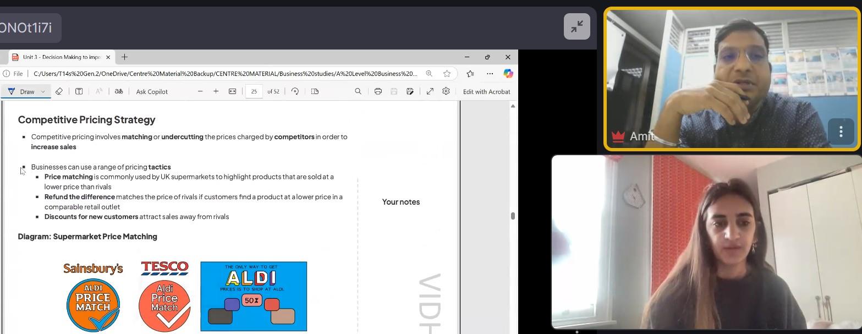Click Edit with Acrobat button

[486, 91]
